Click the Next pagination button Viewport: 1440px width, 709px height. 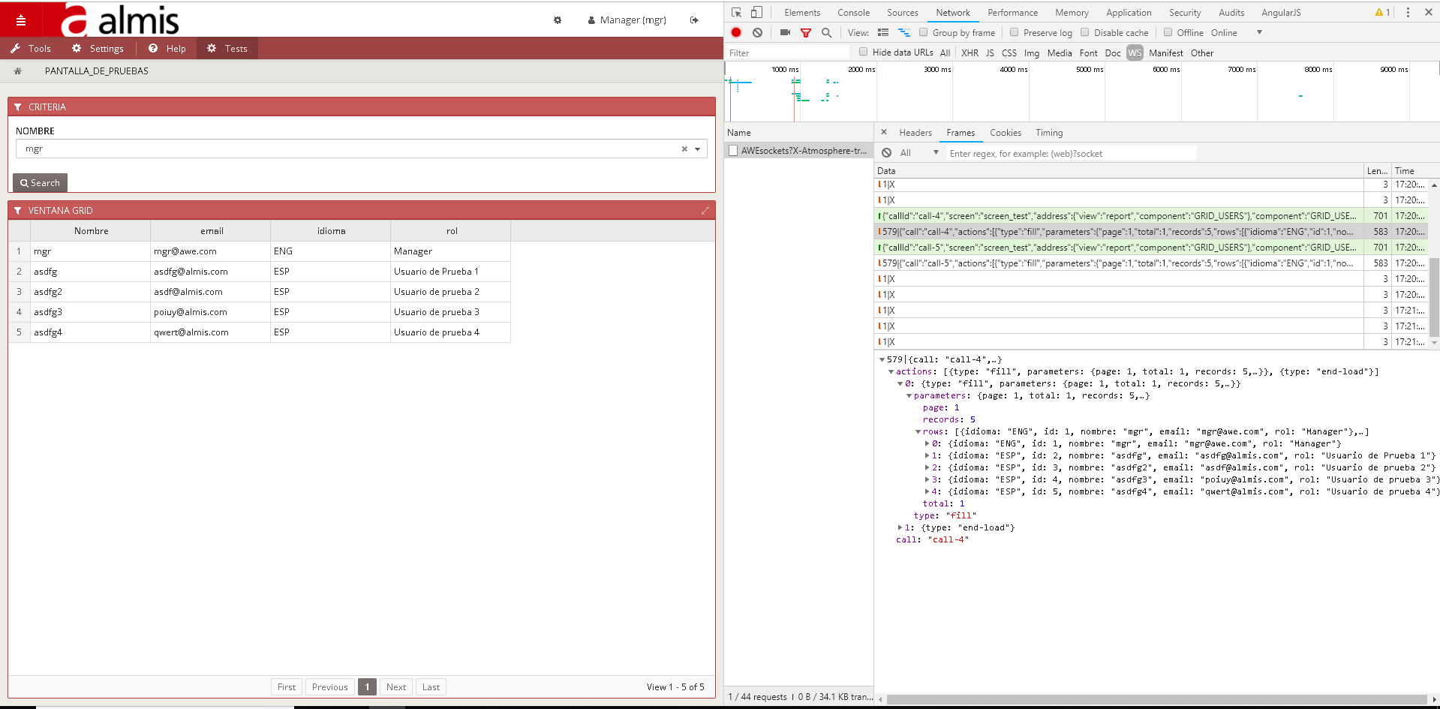[396, 686]
